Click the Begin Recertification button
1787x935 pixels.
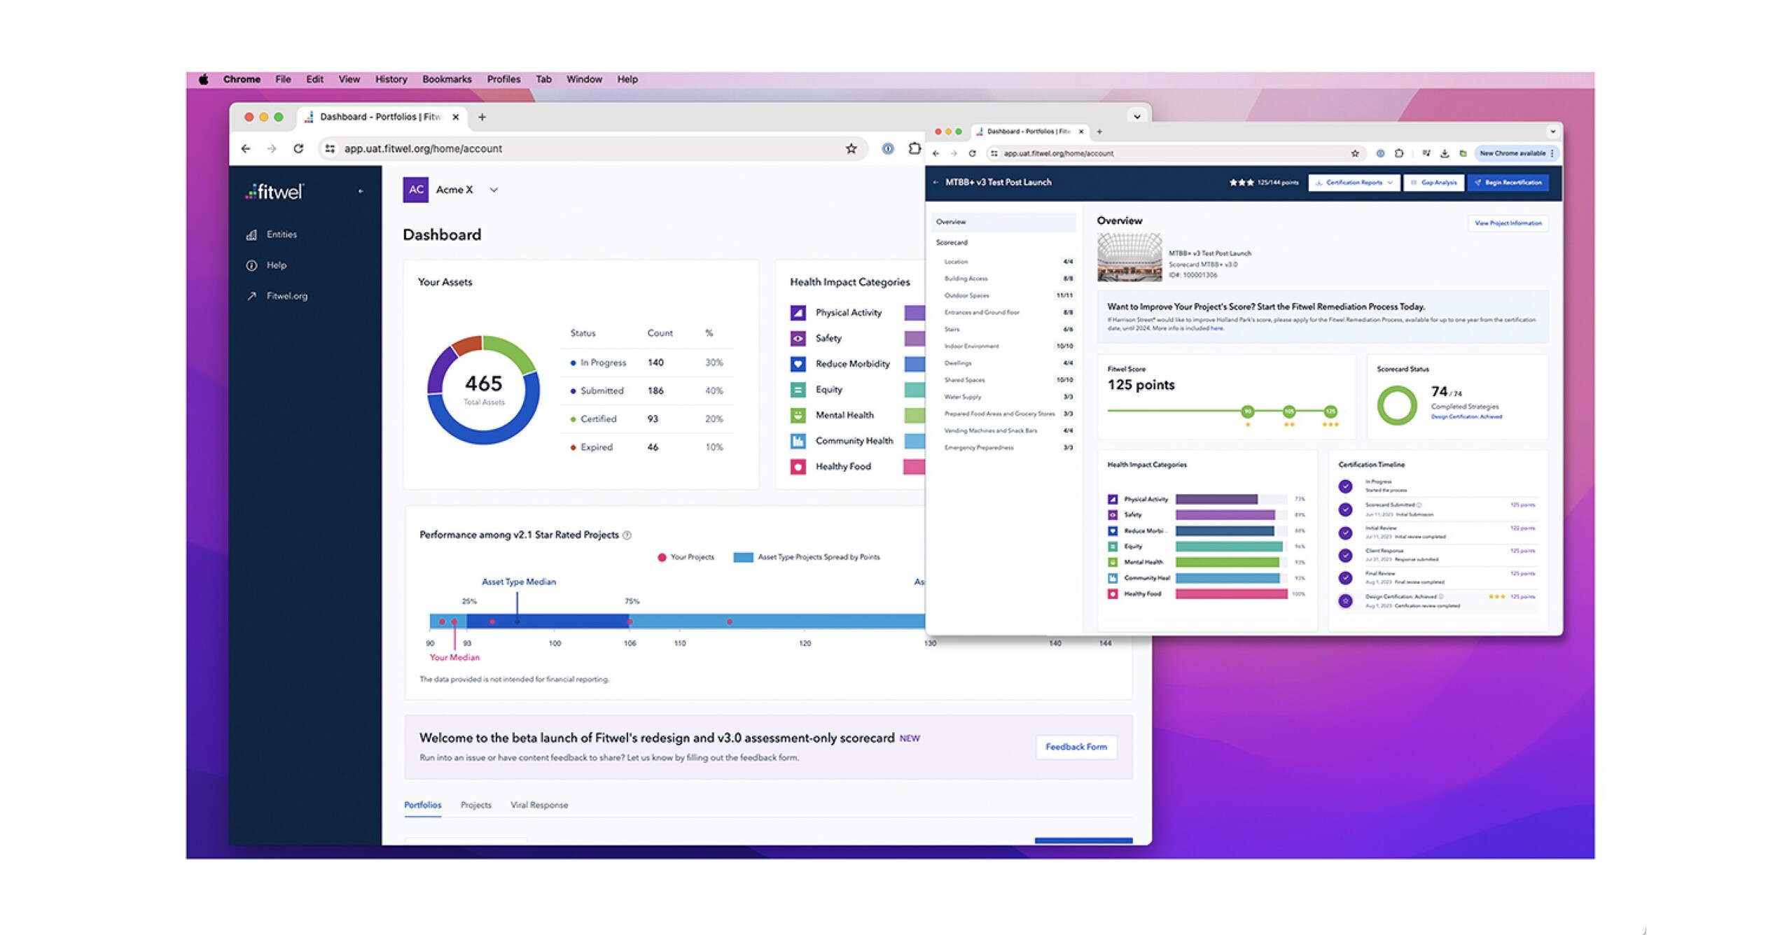[1508, 183]
